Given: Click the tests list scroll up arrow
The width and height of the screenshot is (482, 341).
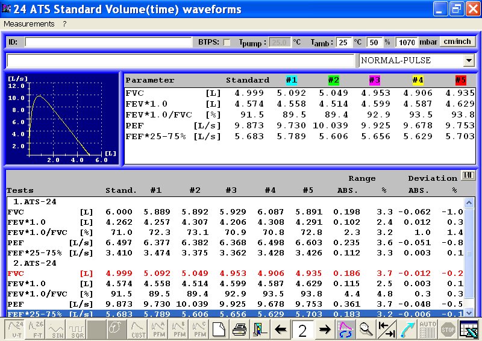Looking at the screenshot, I should click(469, 202).
